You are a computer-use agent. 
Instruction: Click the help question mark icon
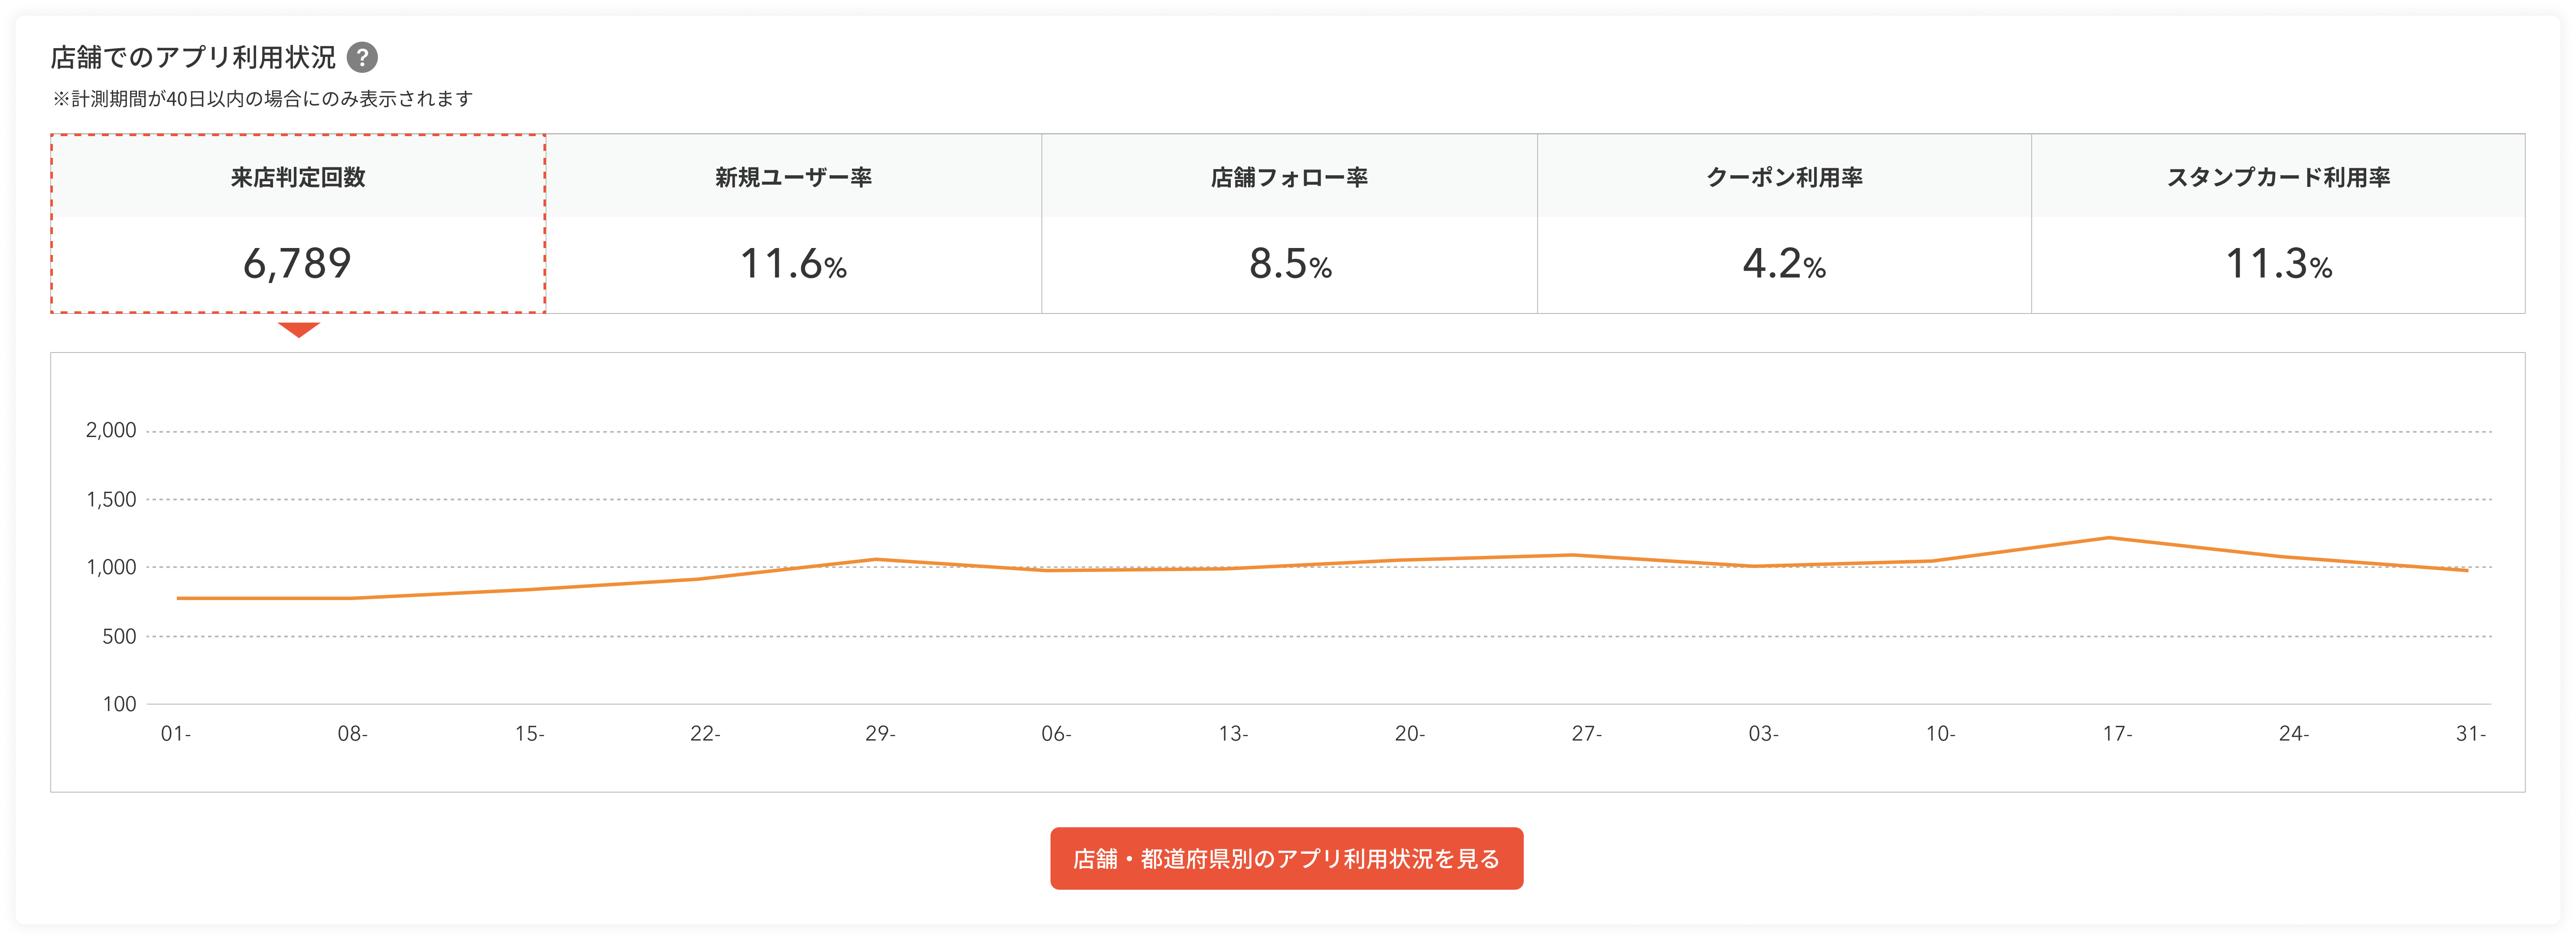coord(362,57)
